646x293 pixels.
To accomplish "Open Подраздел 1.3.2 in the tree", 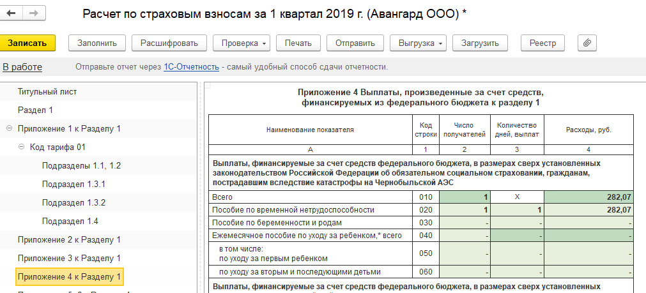I will click(73, 202).
